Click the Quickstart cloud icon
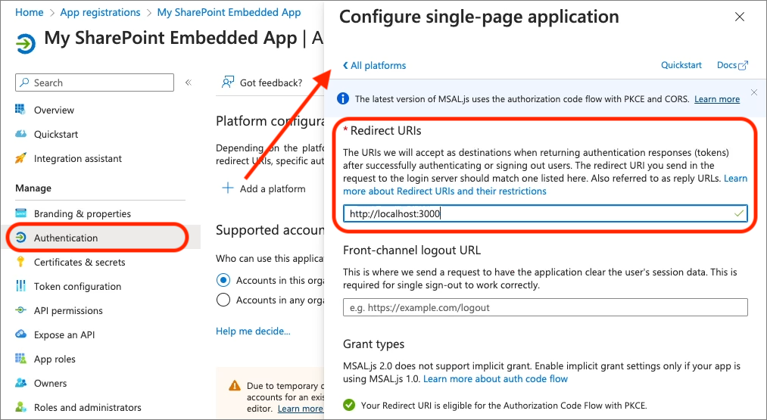This screenshot has height=420, width=767. tap(20, 133)
